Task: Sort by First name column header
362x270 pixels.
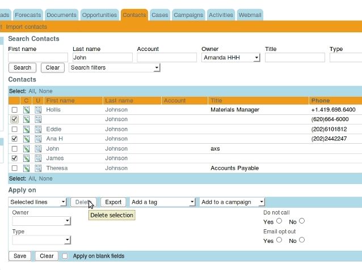Action: [x=60, y=101]
